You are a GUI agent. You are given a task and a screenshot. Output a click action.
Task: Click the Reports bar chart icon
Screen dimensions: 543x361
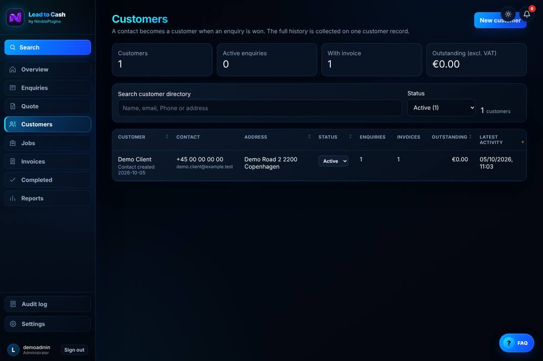[12, 198]
